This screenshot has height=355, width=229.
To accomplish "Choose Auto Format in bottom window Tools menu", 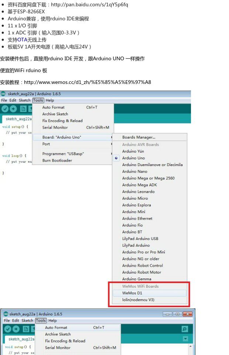I will (x=78, y=328).
